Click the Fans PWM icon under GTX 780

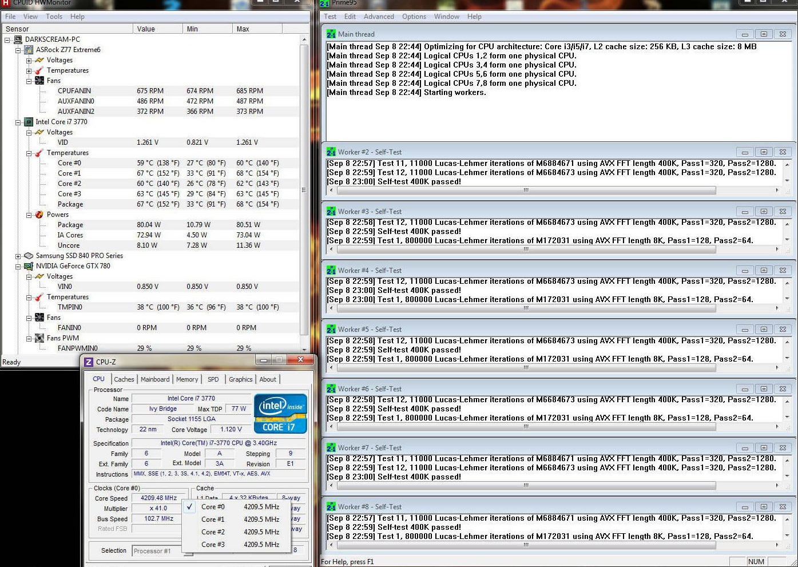(39, 338)
